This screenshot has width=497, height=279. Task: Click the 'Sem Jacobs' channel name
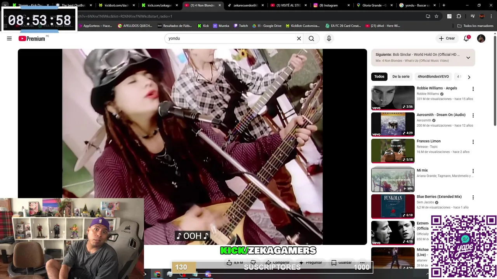(425, 202)
